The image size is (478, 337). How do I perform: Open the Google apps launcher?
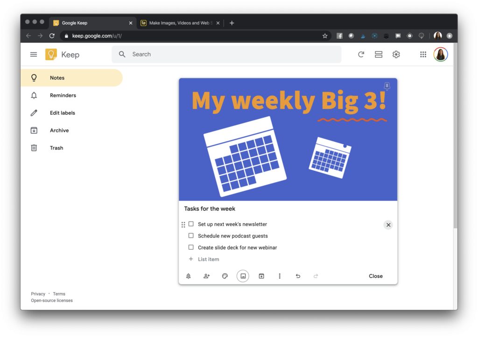(423, 54)
